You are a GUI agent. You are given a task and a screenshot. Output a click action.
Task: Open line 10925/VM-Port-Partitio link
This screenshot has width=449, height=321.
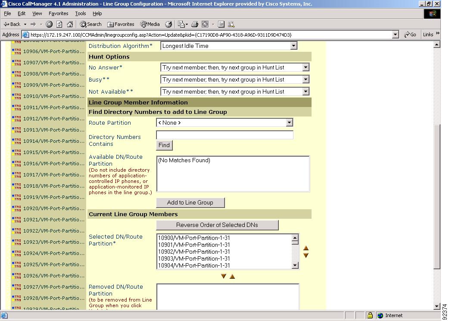54,264
